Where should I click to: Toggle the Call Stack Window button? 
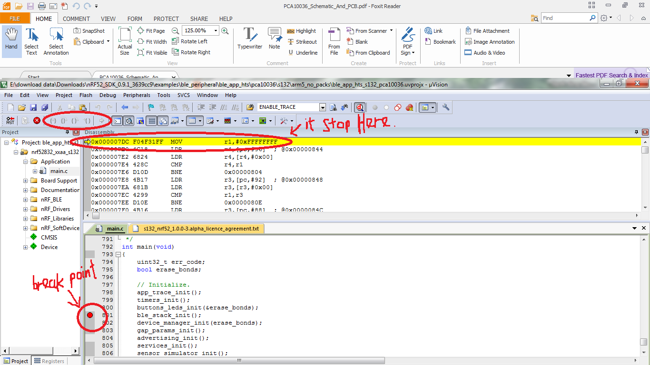[163, 121]
